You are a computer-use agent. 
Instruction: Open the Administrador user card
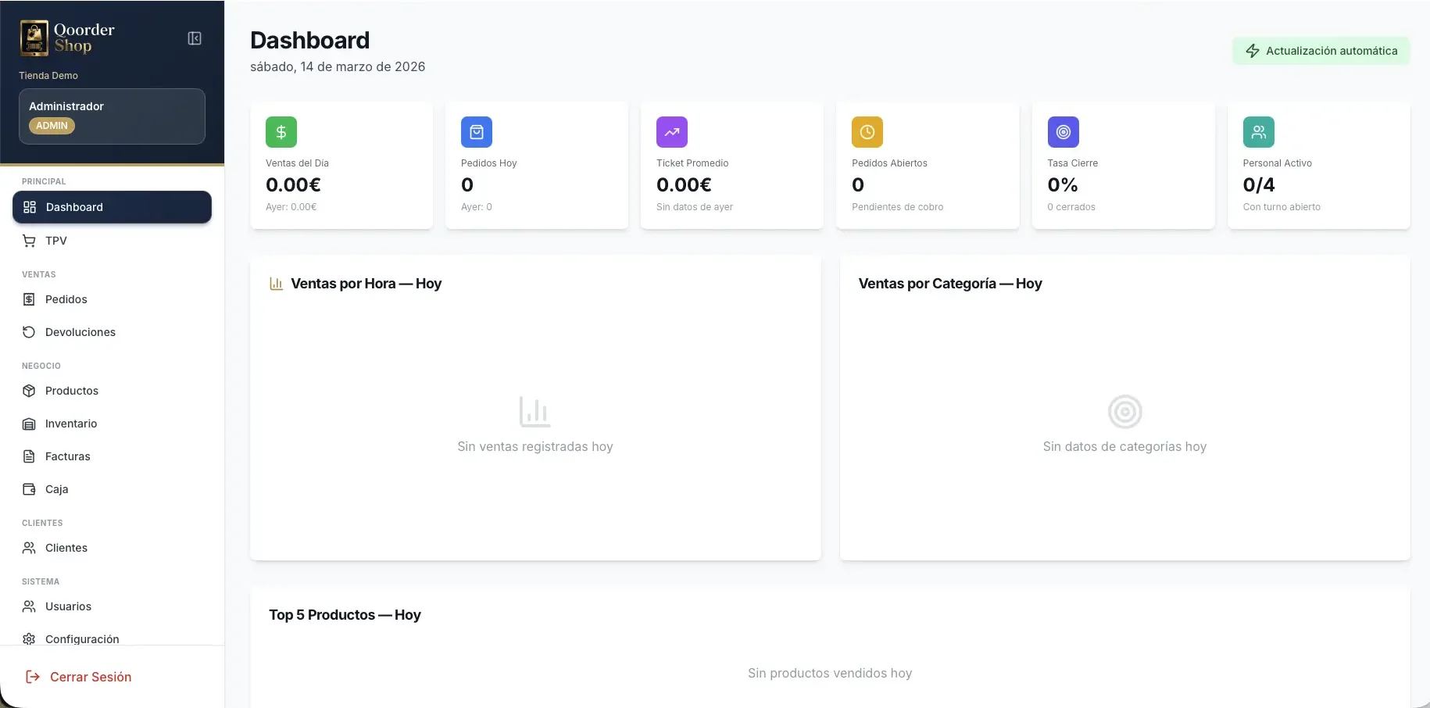(x=112, y=116)
